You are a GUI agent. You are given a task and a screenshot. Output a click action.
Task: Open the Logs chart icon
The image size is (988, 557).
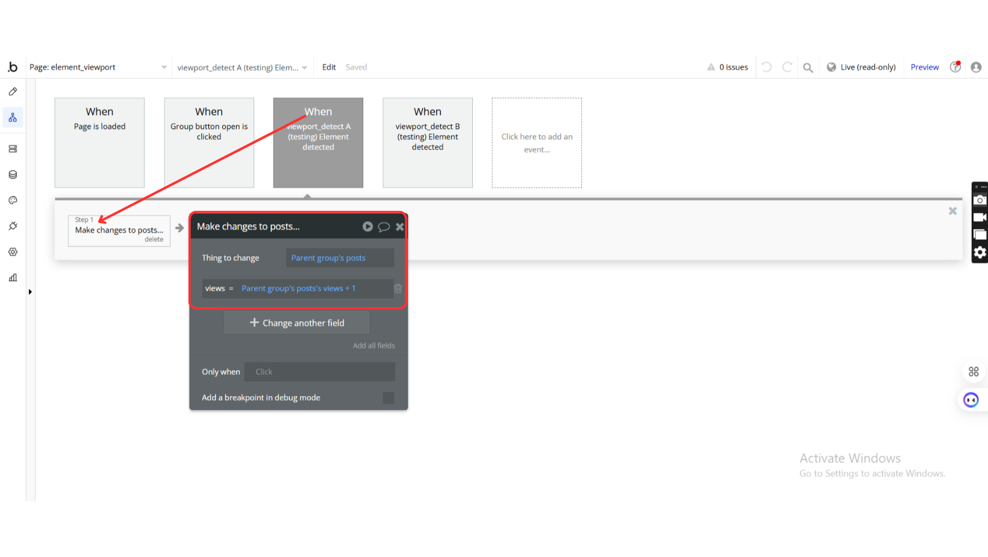pyautogui.click(x=13, y=278)
